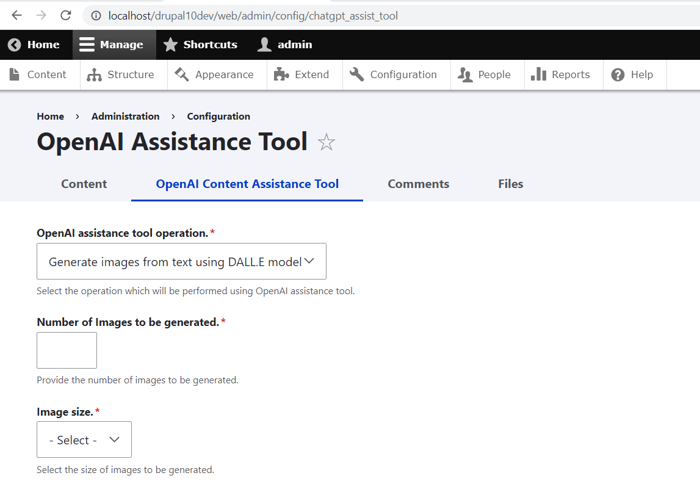Viewport: 700px width, 495px height.
Task: Click the Reports bar chart icon
Action: click(538, 74)
